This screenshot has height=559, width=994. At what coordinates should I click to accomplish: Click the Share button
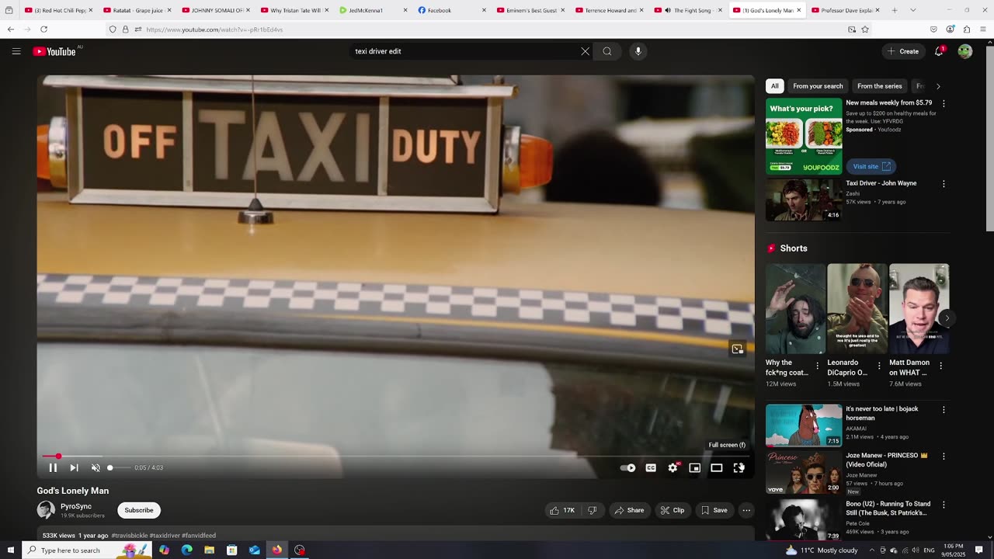pyautogui.click(x=629, y=510)
